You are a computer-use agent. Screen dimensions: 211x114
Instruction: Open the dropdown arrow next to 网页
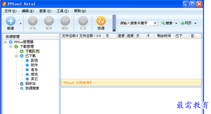click(x=195, y=23)
